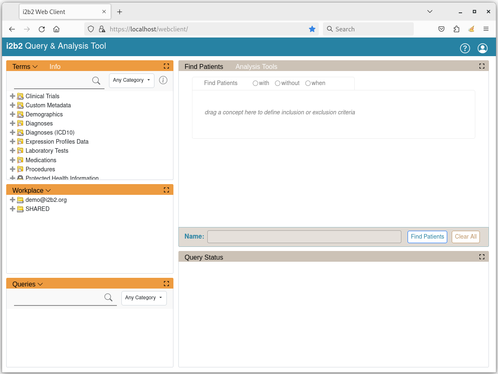The width and height of the screenshot is (498, 374).
Task: Click the Terms search info icon
Action: [x=164, y=80]
